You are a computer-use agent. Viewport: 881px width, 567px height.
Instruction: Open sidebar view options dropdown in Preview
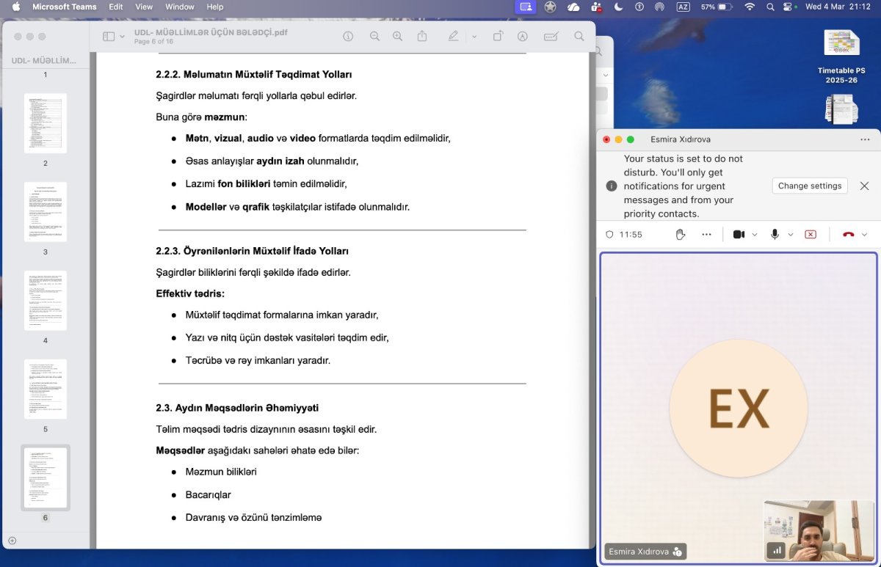point(122,37)
